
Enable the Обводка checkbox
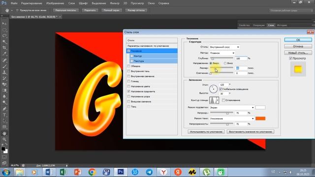pos(129,66)
